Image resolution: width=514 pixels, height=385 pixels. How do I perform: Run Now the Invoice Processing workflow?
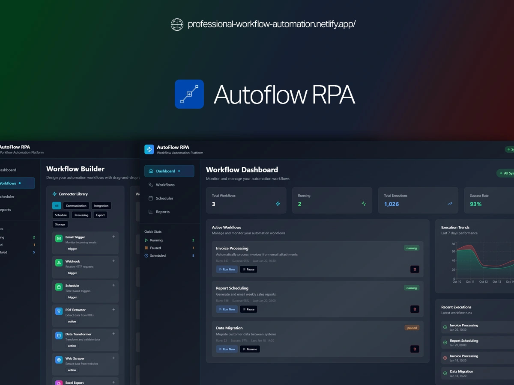tap(227, 269)
